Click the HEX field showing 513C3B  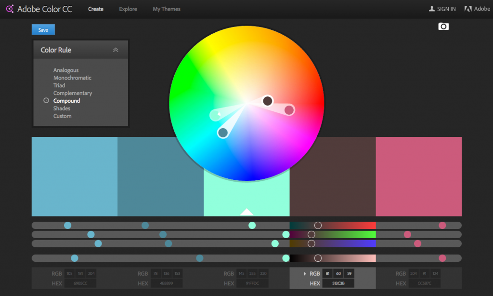(x=338, y=283)
